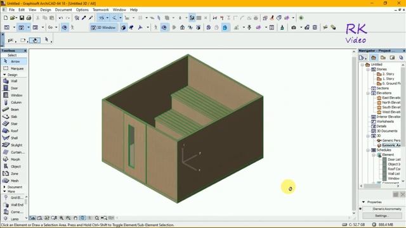Click the Redo arrow icon
The image size is (406, 228).
click(x=68, y=18)
